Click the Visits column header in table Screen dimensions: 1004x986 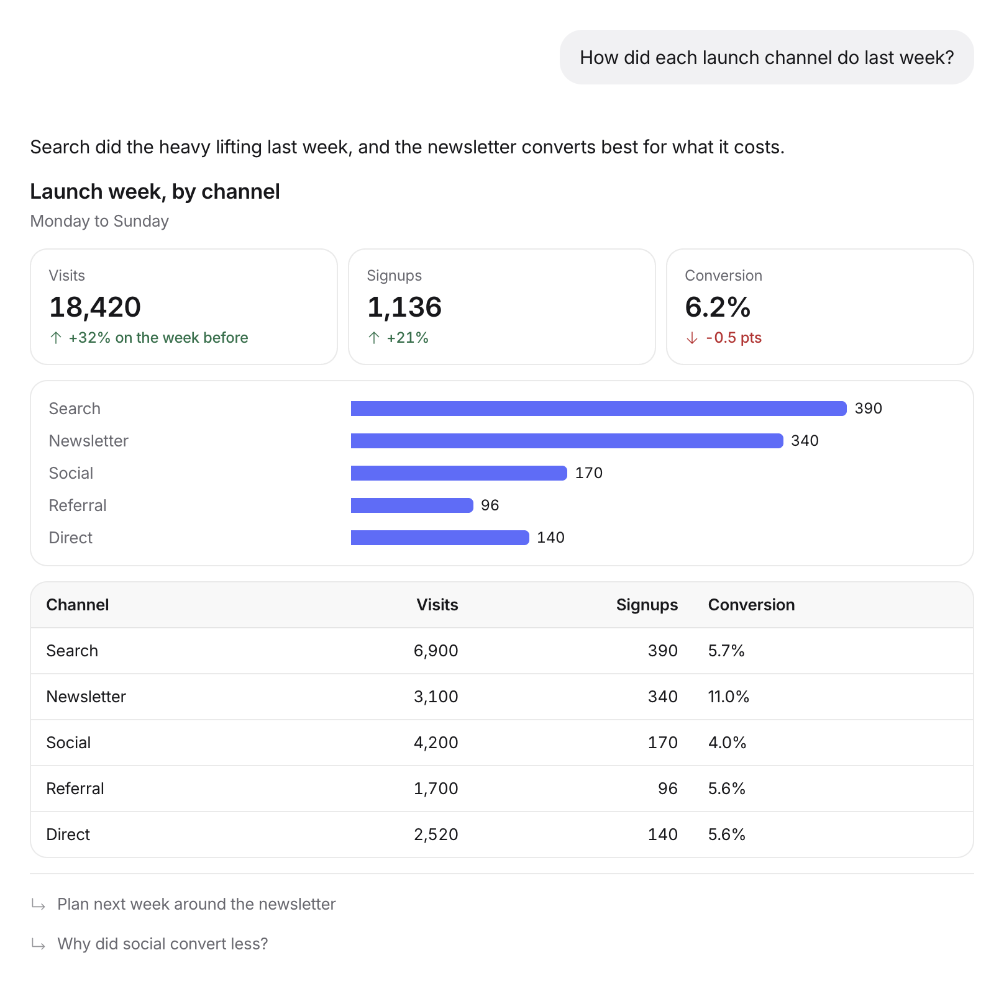pos(437,605)
